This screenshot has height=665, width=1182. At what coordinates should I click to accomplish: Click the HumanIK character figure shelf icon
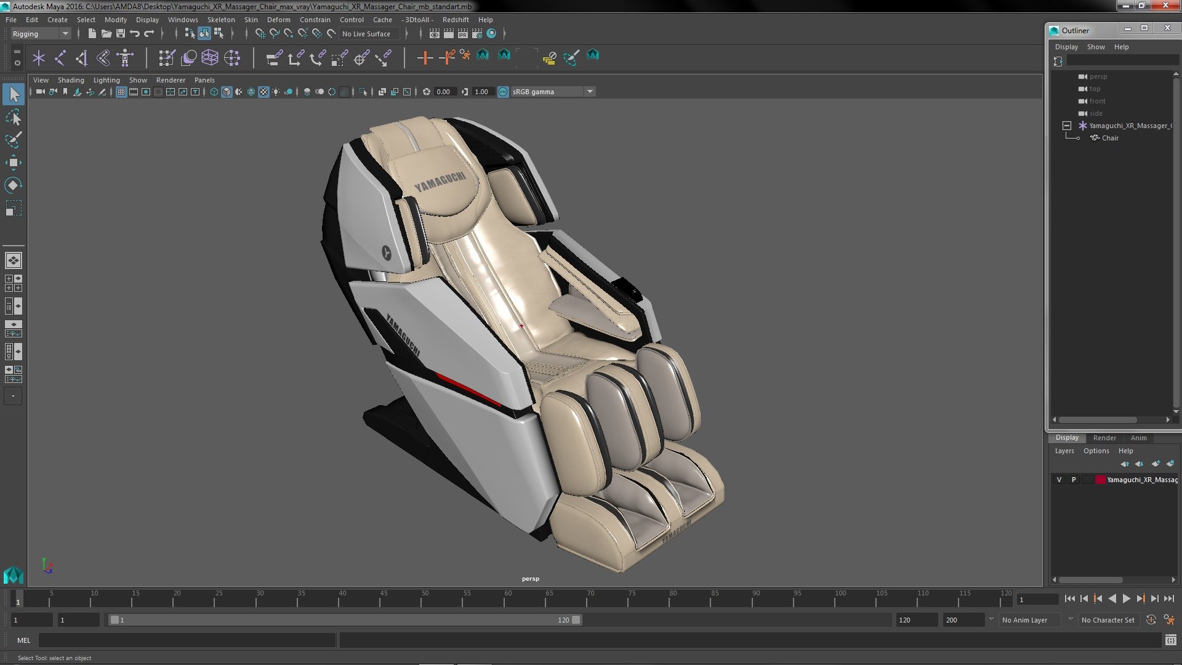point(125,58)
